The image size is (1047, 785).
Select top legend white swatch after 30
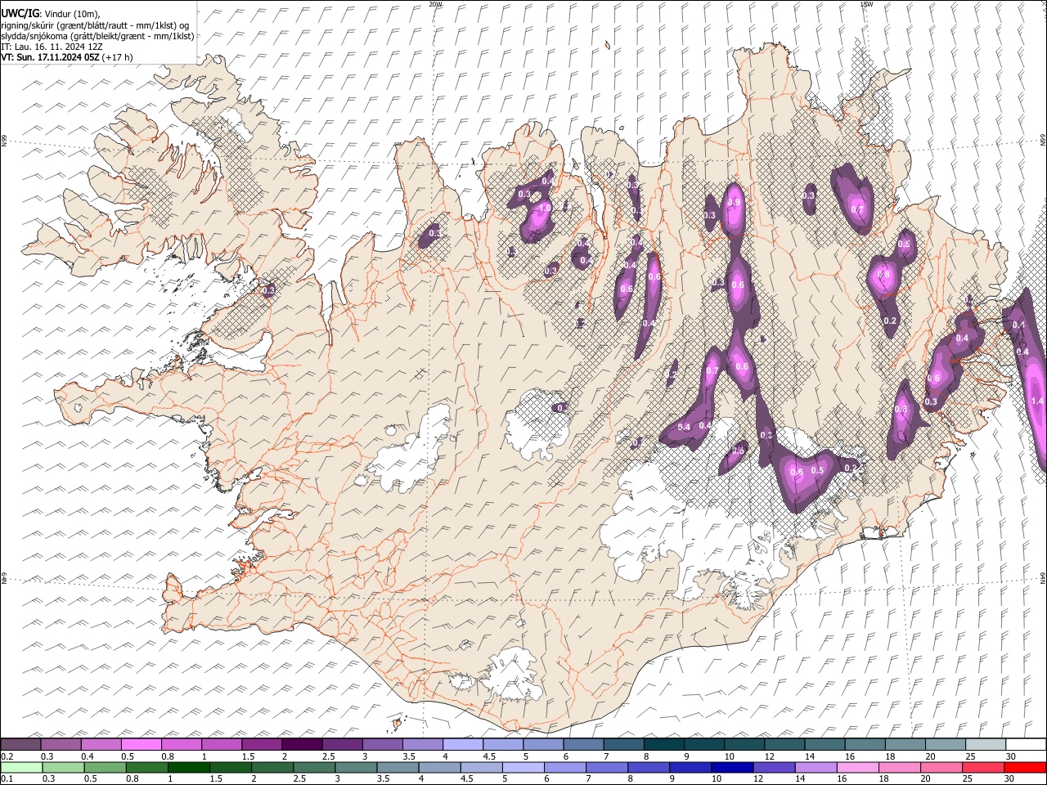(x=1026, y=744)
